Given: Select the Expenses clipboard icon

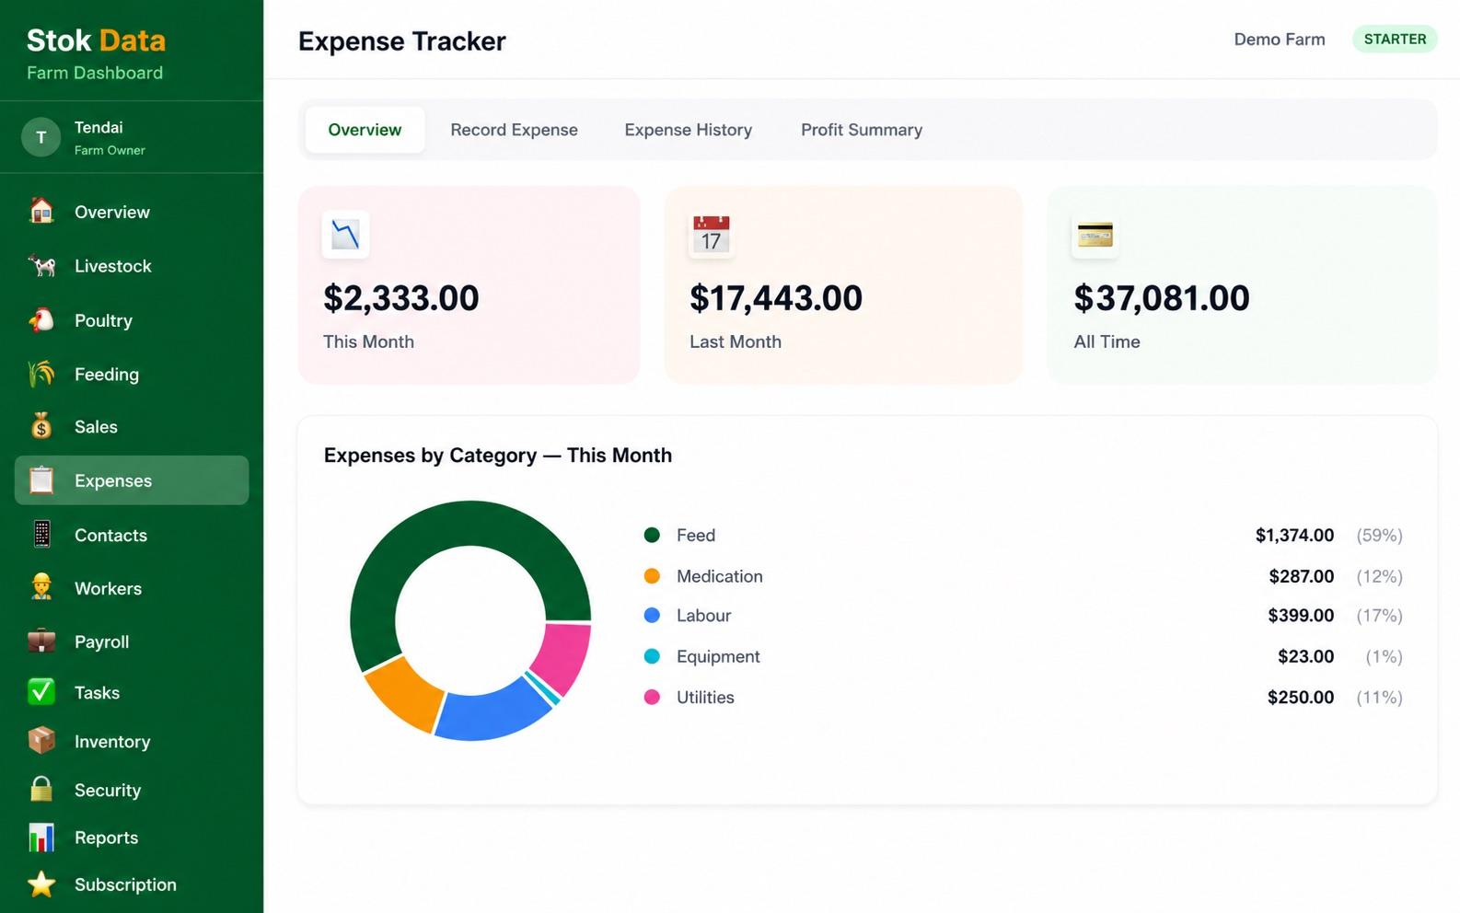Looking at the screenshot, I should point(41,480).
